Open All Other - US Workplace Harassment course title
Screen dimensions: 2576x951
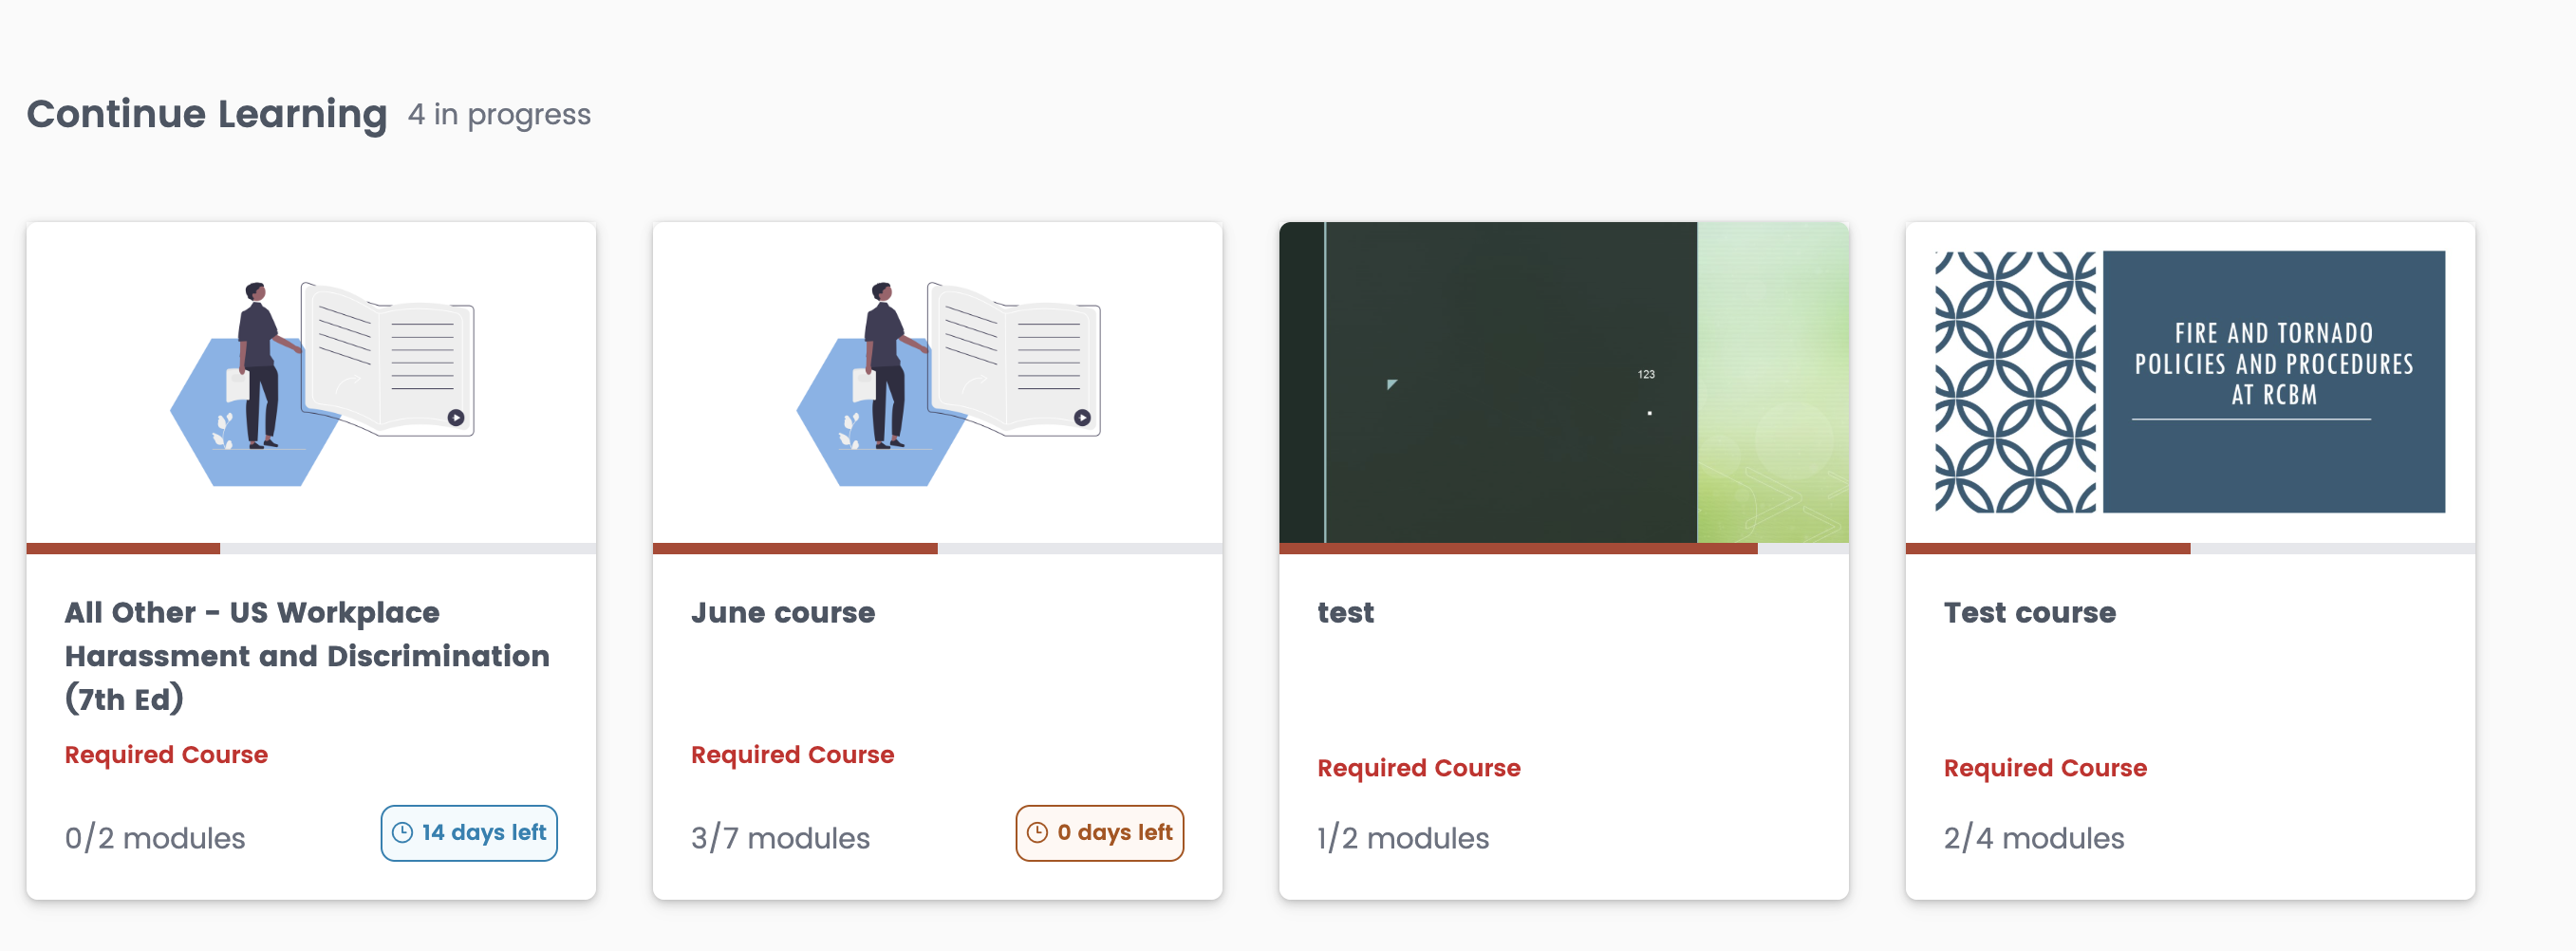coord(307,655)
